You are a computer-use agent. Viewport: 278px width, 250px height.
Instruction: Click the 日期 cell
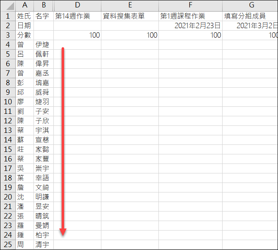(x=25, y=26)
